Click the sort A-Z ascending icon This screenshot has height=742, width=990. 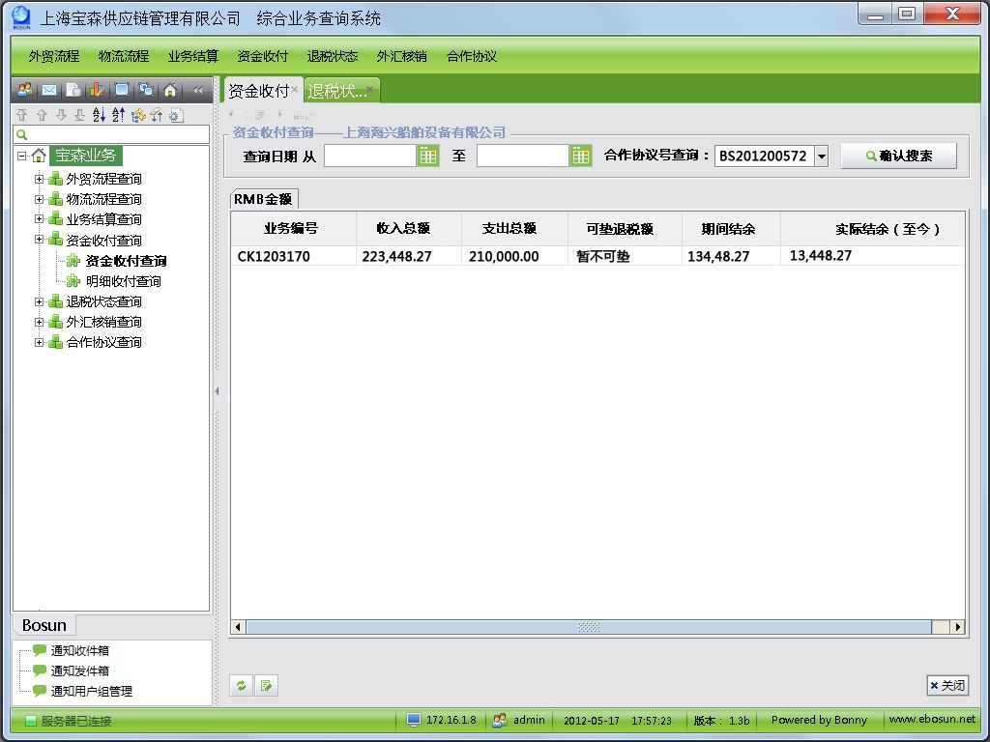pos(99,115)
